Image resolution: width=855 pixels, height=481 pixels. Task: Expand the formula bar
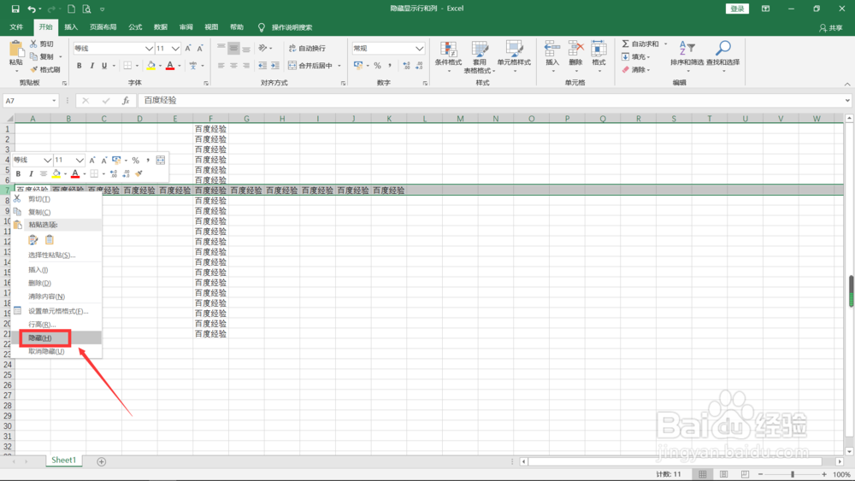tap(847, 100)
